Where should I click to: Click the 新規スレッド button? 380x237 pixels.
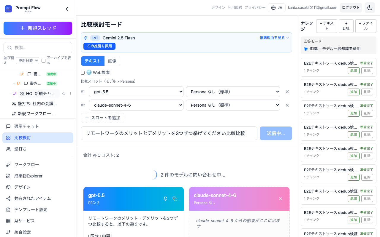tap(38, 28)
